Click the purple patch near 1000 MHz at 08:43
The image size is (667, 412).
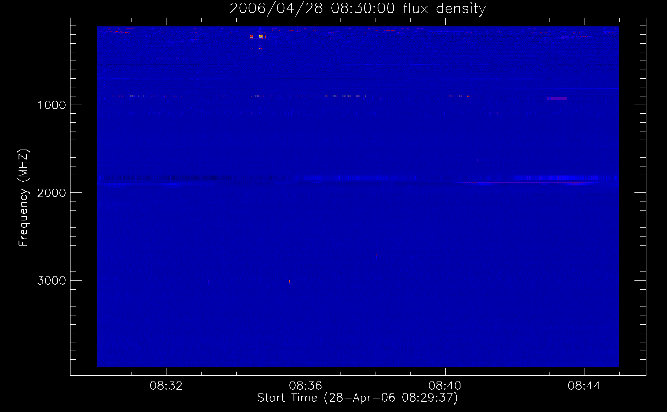[x=557, y=99]
